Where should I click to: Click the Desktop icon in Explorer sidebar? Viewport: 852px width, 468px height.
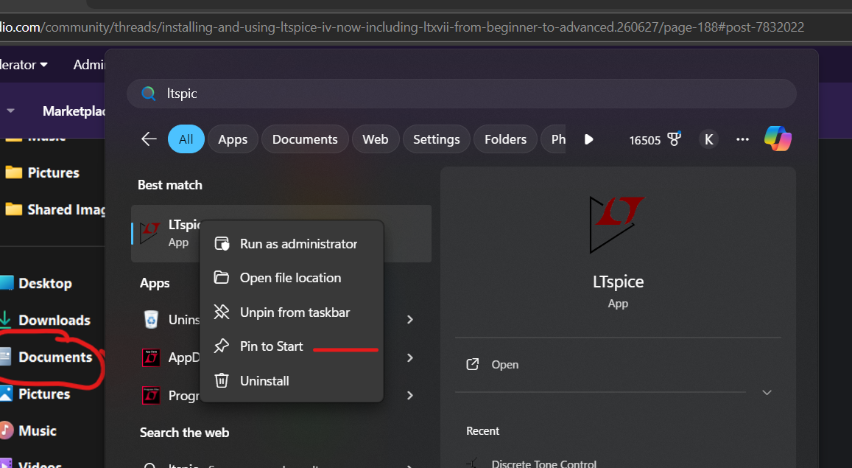[x=7, y=283]
